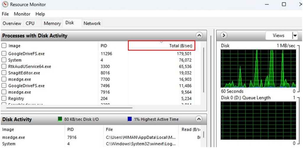303x151 pixels.
Task: Click the blue Highest Active Time swatch
Action: (130, 119)
